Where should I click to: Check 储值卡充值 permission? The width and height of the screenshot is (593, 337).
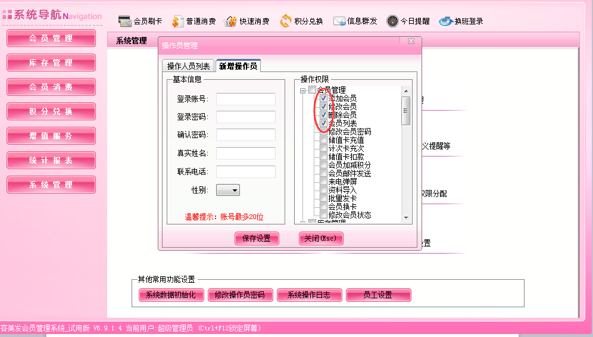click(324, 140)
